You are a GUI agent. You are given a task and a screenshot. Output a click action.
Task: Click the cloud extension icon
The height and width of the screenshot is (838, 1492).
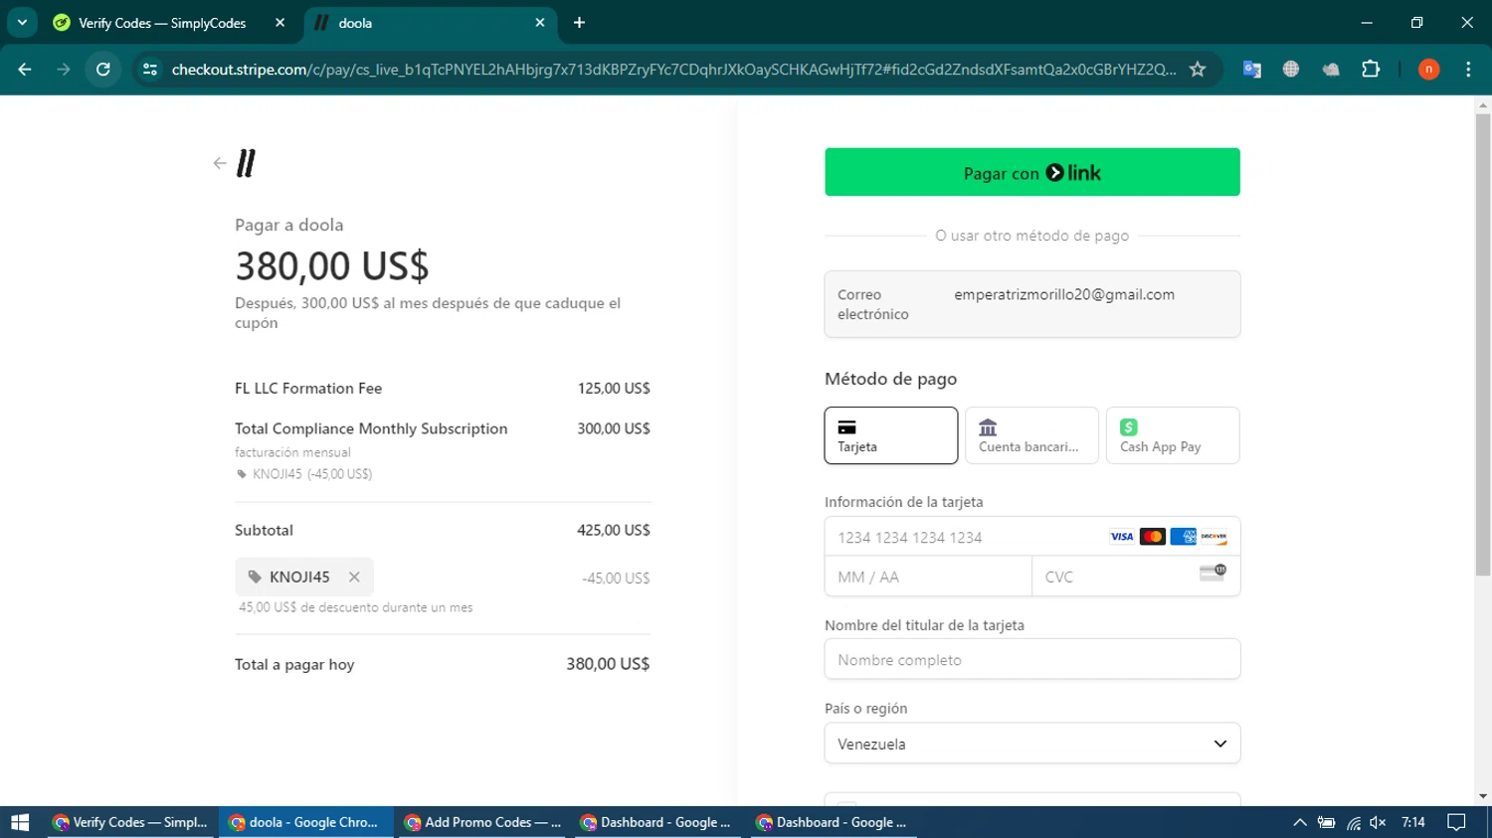(x=1331, y=70)
